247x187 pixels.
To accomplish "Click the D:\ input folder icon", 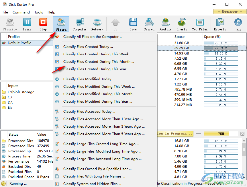I will [4, 102].
